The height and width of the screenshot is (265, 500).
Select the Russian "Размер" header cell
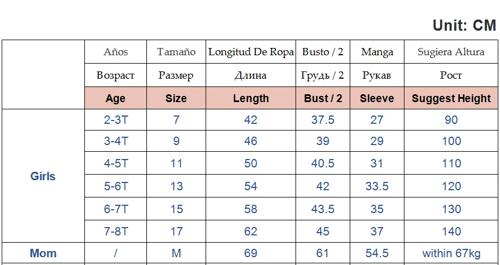coord(176,75)
